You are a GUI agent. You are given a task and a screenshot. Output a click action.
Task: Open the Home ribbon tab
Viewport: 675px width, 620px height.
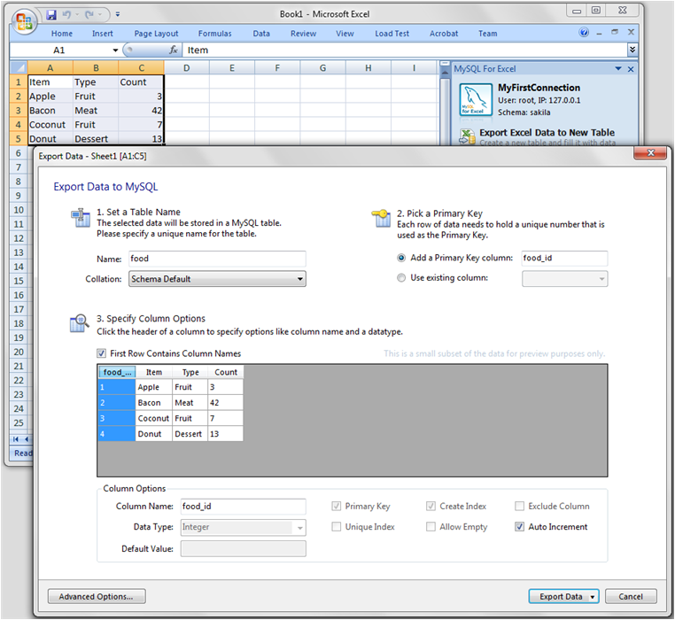[62, 34]
